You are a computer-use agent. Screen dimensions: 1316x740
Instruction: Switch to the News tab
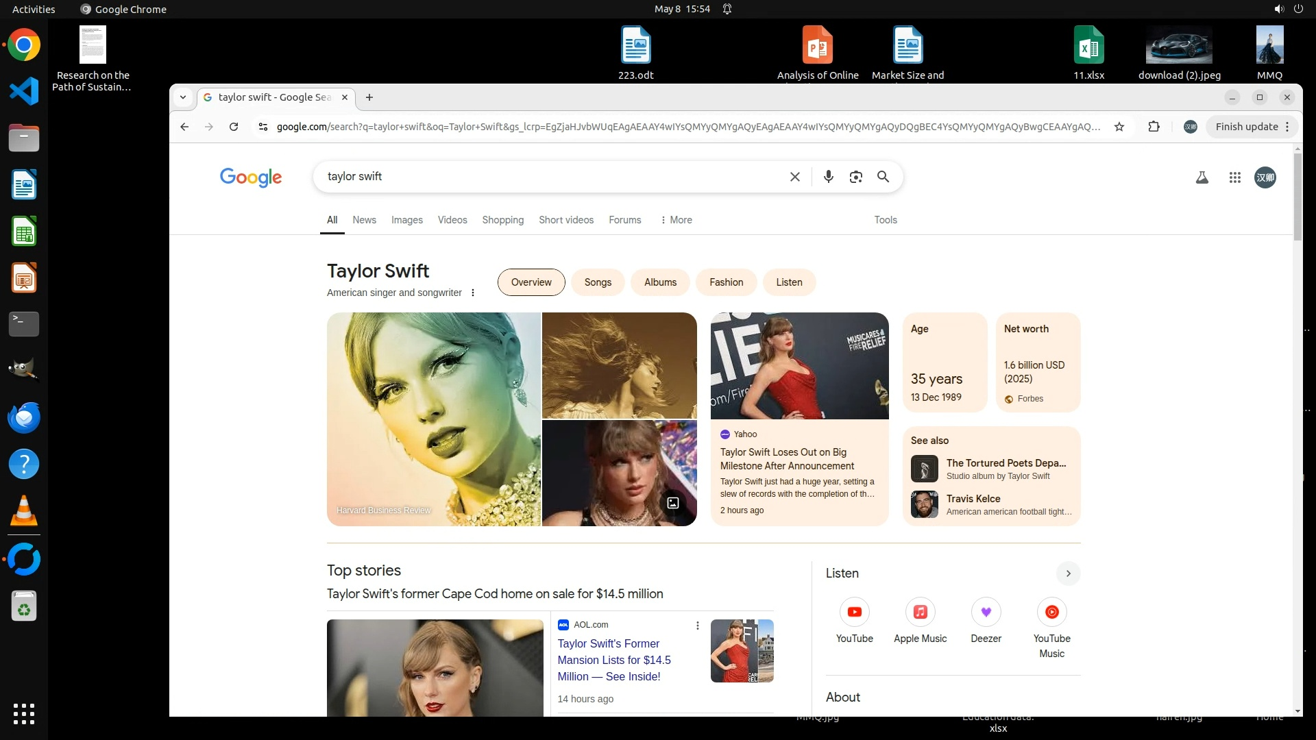pyautogui.click(x=364, y=220)
